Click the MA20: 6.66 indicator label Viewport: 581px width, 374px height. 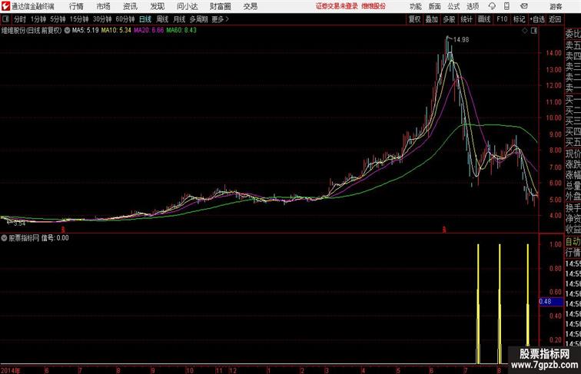pyautogui.click(x=148, y=31)
